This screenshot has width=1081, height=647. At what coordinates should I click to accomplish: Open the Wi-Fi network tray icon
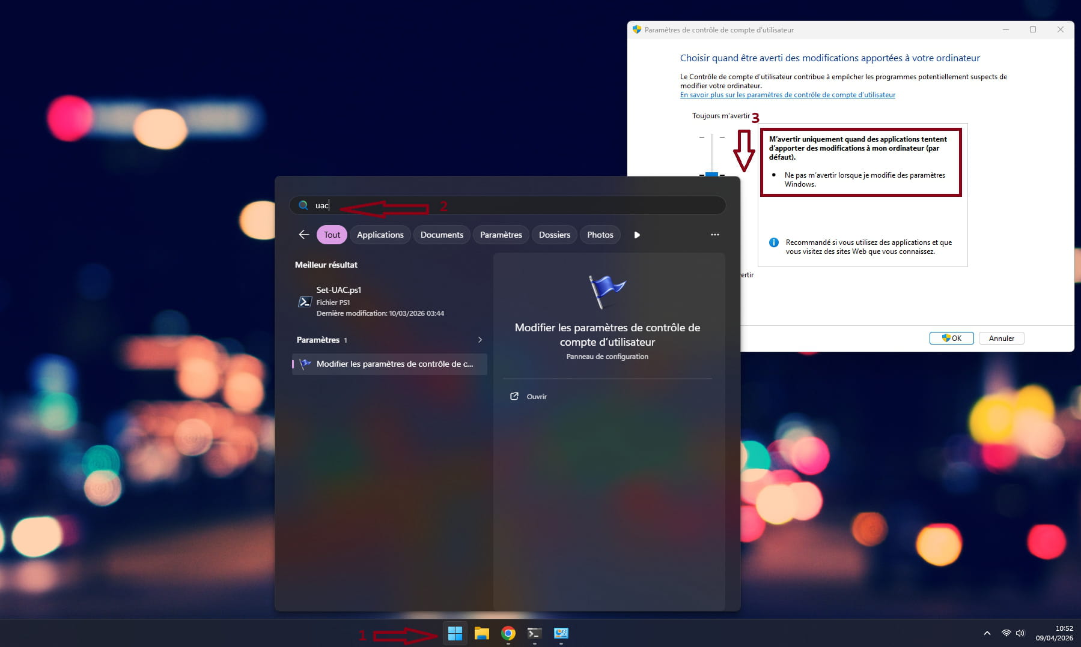[1006, 633]
